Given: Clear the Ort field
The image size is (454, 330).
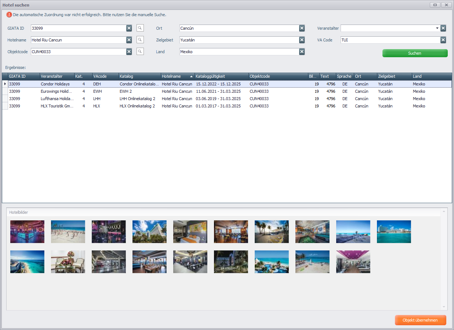Looking at the screenshot, I should pyautogui.click(x=302, y=28).
